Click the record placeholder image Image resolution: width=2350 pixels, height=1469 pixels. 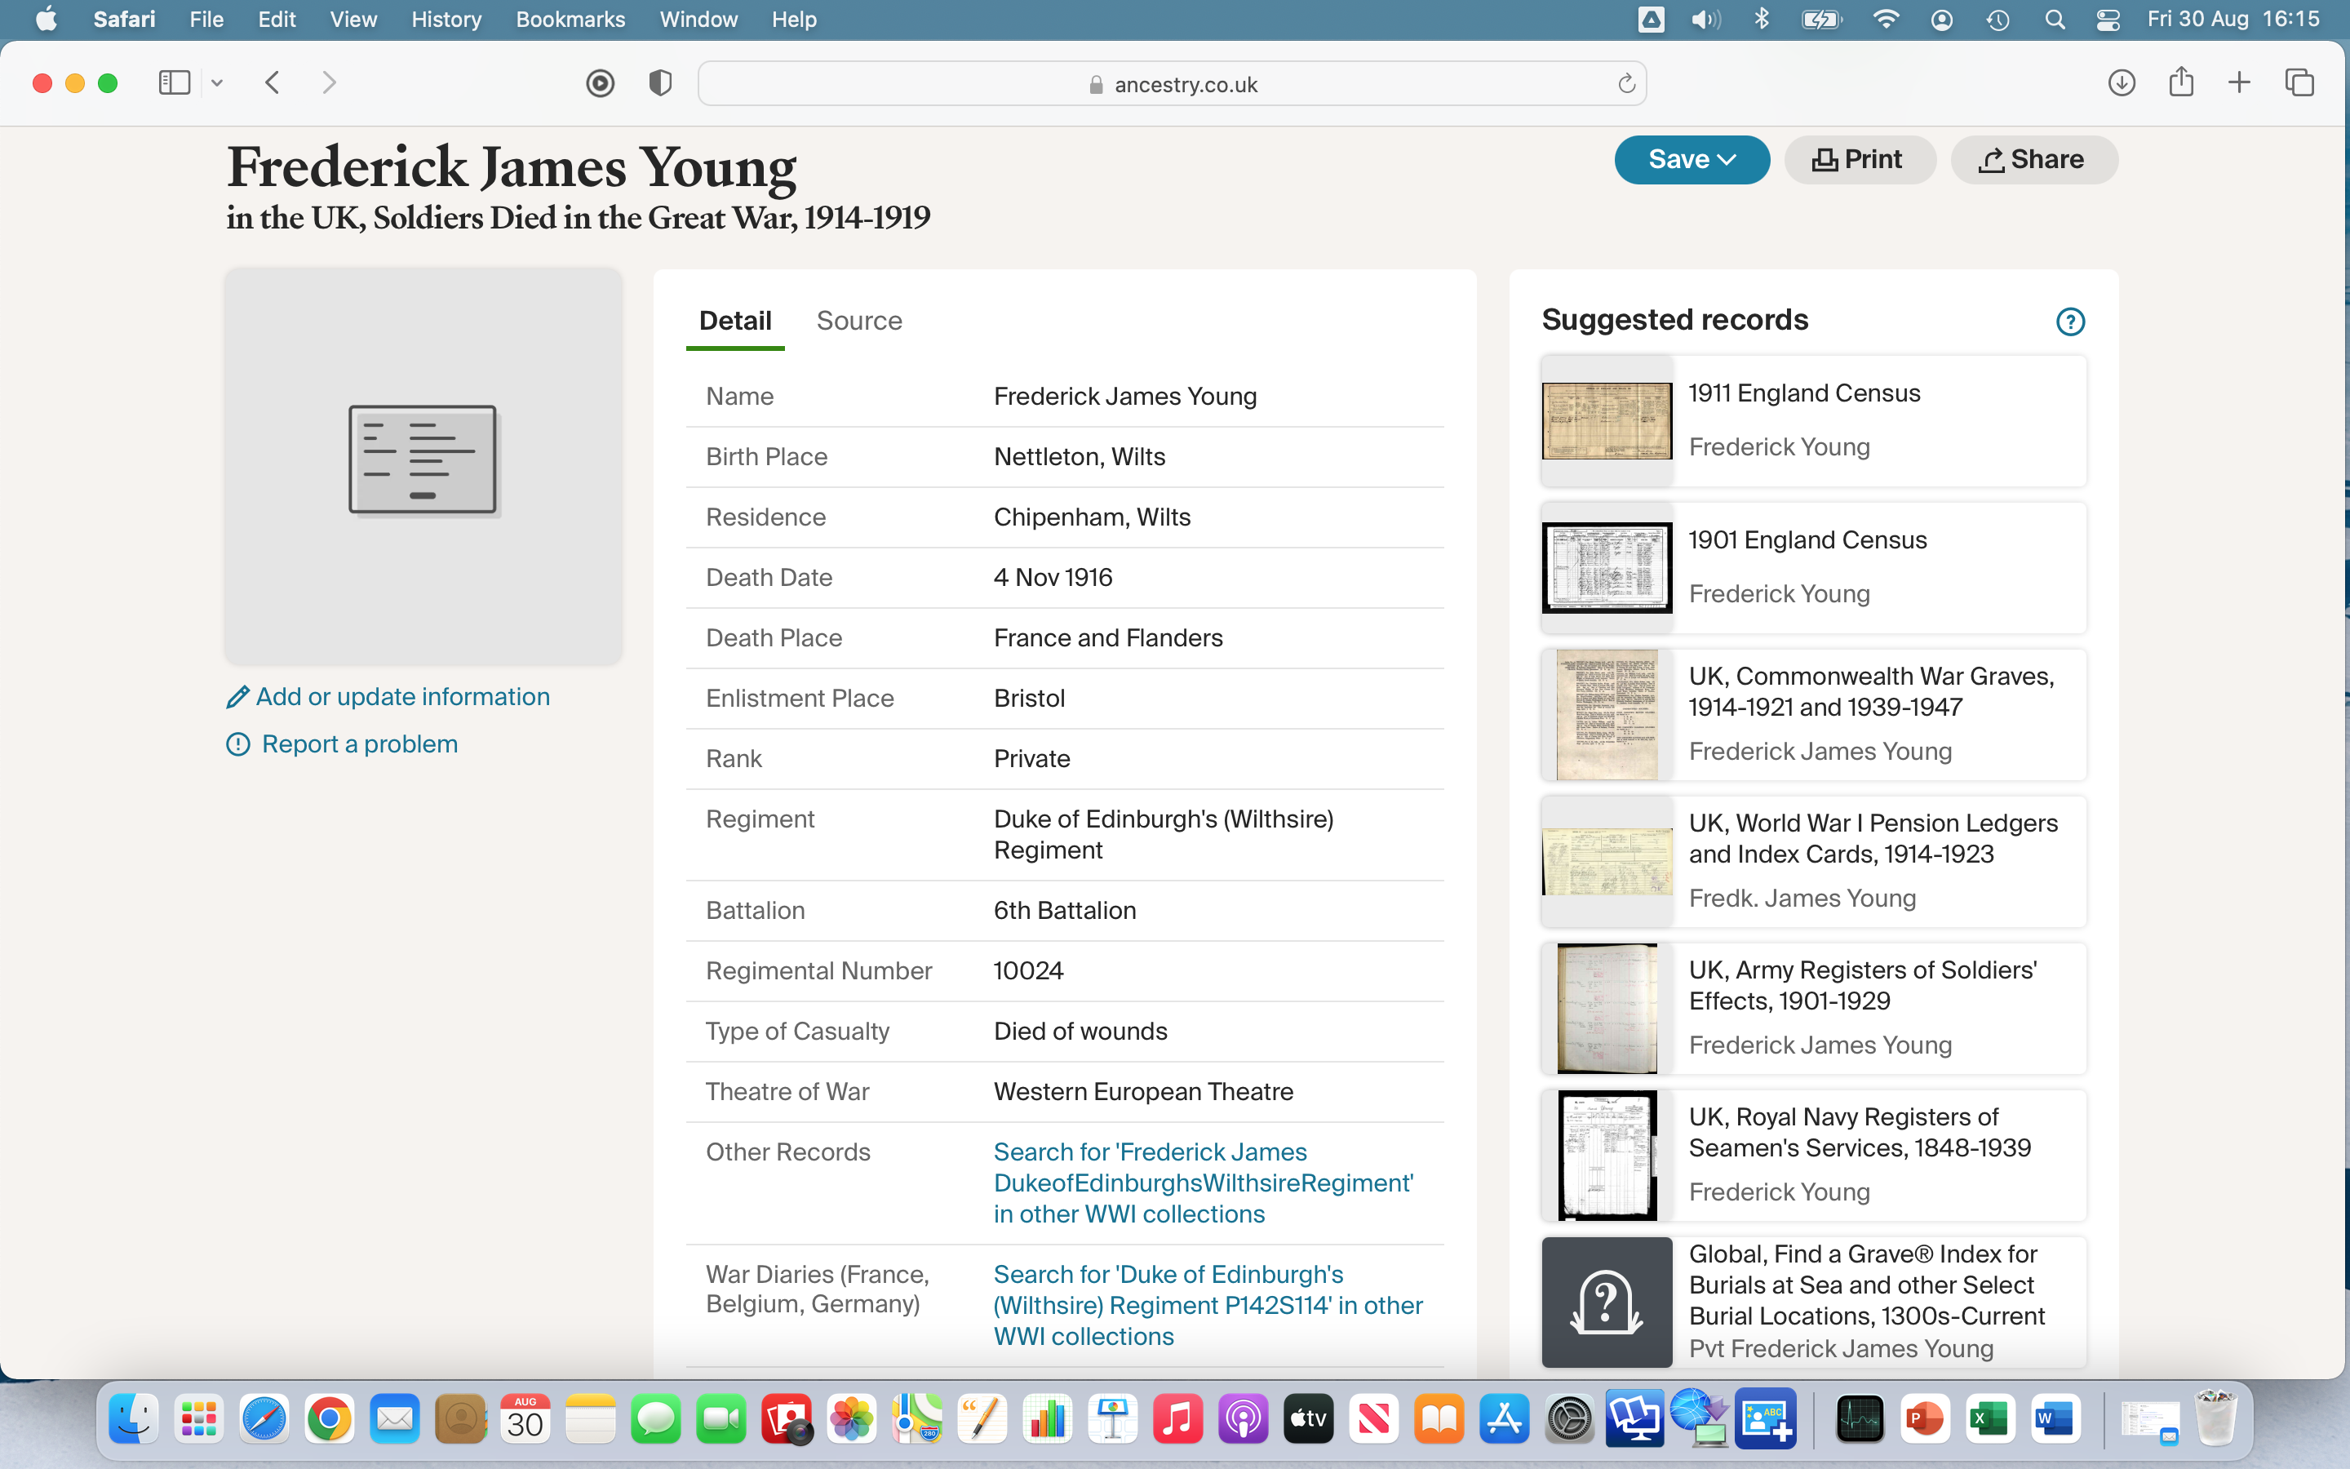(423, 465)
